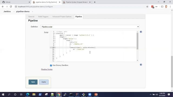Open Jenkins home breadcrumb

coord(7,11)
